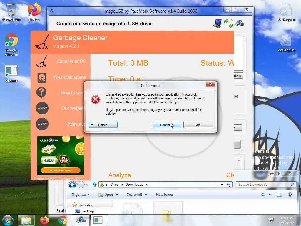Click Analyze in Garbage Cleaner
Image resolution: width=301 pixels, height=226 pixels.
tap(120, 175)
